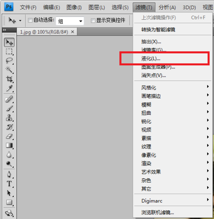Select the Move tool in toolbox

point(9,42)
